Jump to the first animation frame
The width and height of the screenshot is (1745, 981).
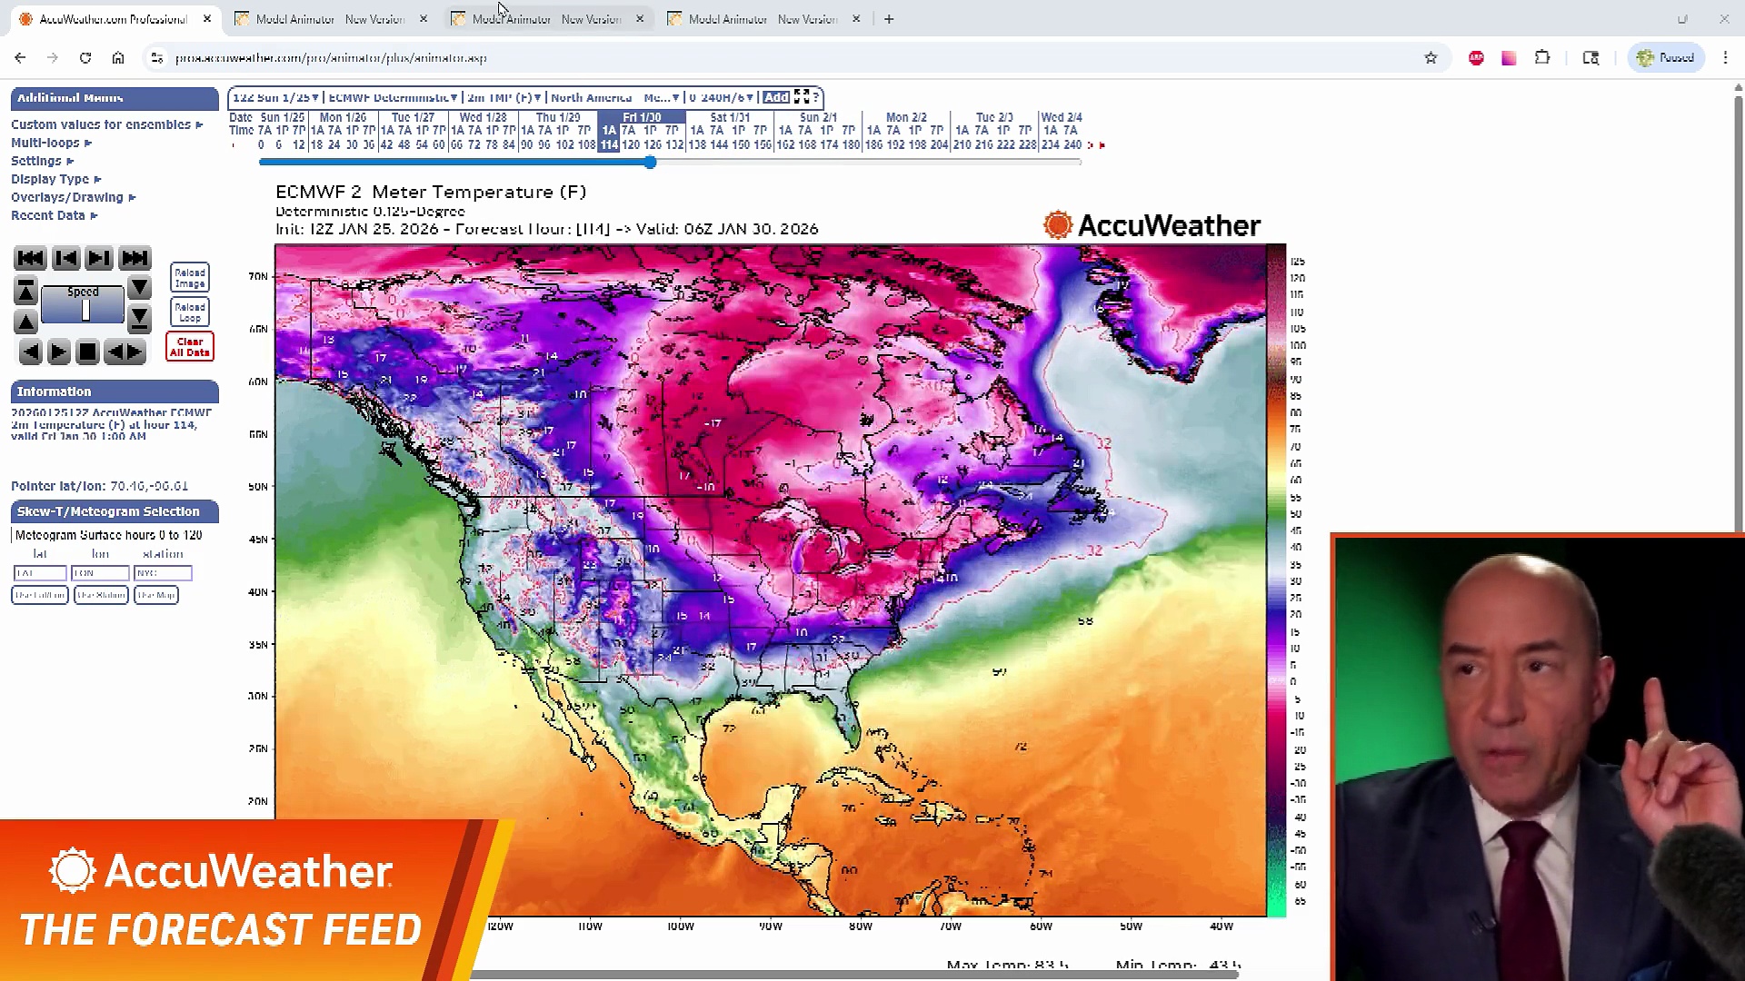[x=30, y=258]
